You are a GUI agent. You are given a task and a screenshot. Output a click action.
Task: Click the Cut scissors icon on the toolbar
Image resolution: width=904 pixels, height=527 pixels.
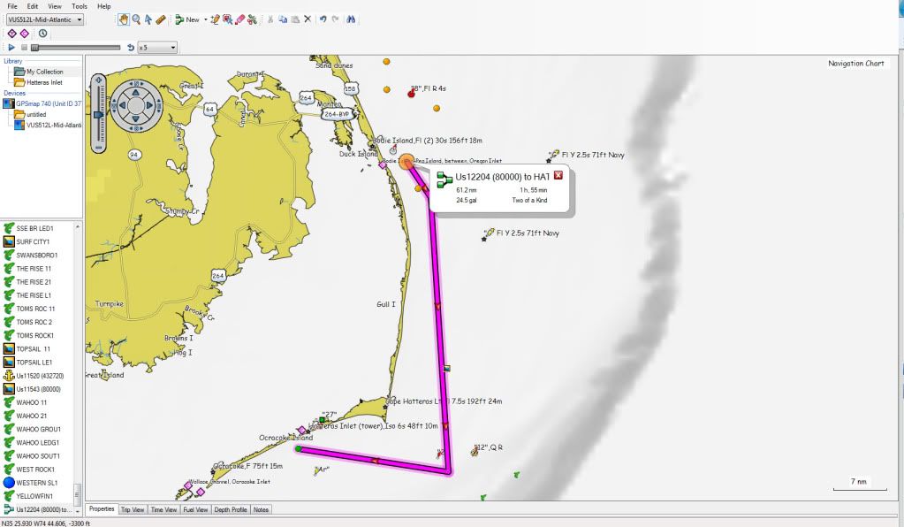pos(270,18)
